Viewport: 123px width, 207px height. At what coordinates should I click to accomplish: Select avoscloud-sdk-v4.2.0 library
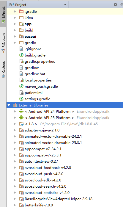point(43,180)
